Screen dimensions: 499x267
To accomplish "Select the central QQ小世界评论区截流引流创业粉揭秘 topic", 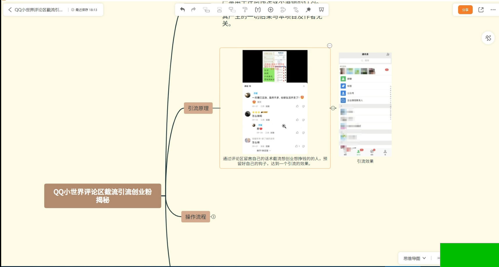I will click(x=103, y=196).
